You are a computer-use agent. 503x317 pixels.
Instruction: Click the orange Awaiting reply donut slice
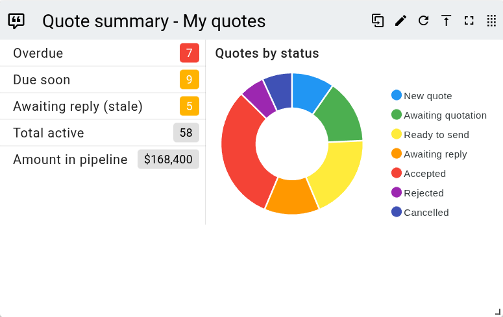point(292,196)
